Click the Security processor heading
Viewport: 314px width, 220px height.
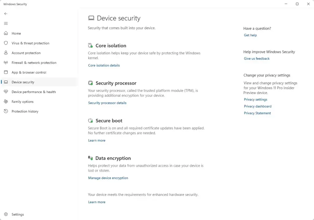[x=116, y=83]
